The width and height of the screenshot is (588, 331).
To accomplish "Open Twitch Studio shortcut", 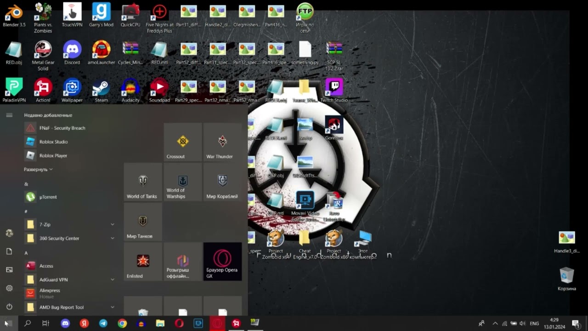I will pyautogui.click(x=334, y=91).
